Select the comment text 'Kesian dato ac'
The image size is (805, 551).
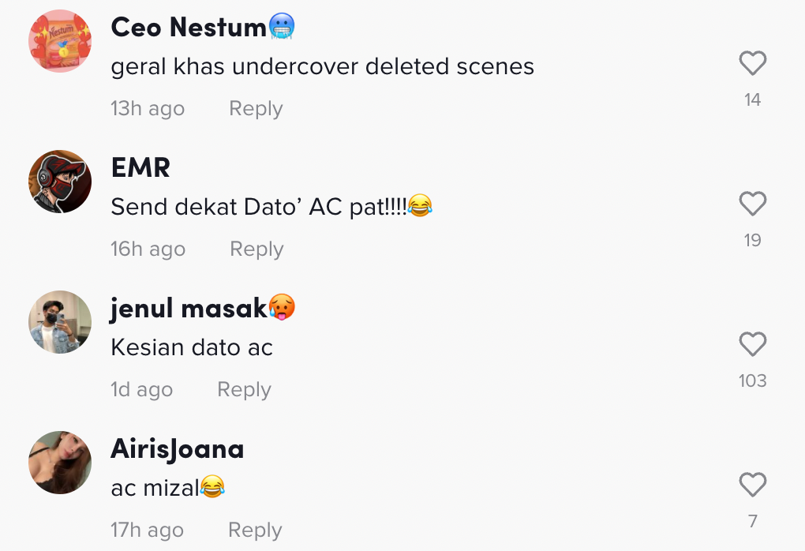(192, 347)
